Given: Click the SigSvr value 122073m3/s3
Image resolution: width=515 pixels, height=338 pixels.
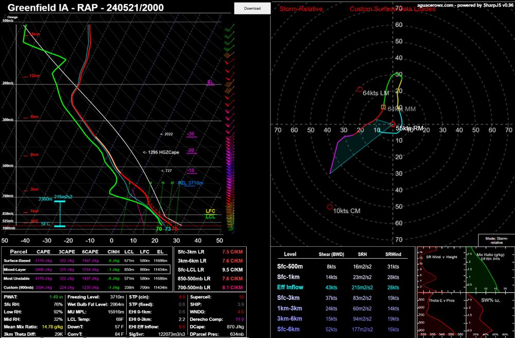Looking at the screenshot, I should [x=172, y=334].
